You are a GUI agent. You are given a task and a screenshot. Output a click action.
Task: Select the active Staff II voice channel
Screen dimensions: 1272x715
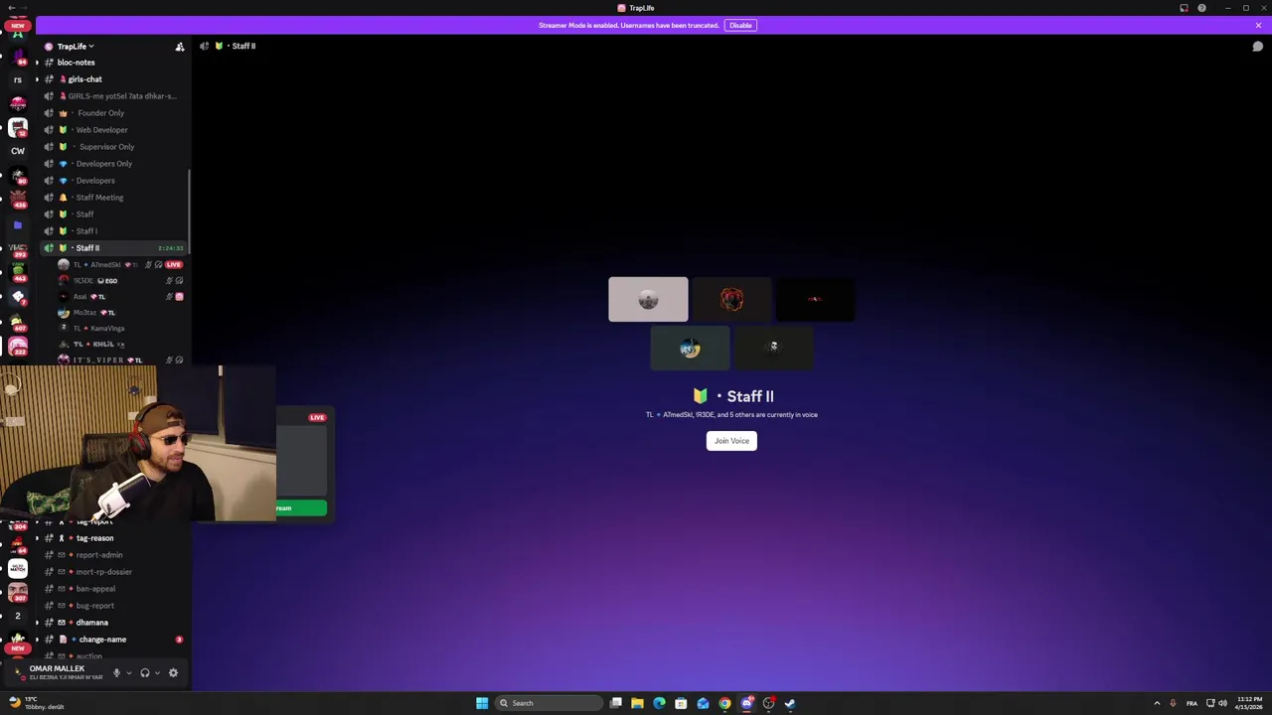[114, 248]
